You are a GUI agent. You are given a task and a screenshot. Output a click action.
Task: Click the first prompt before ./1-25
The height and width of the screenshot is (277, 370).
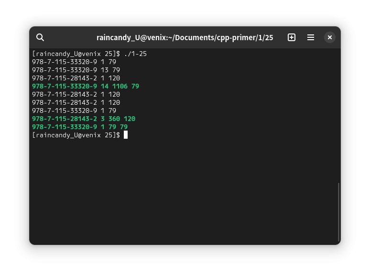pyautogui.click(x=76, y=54)
